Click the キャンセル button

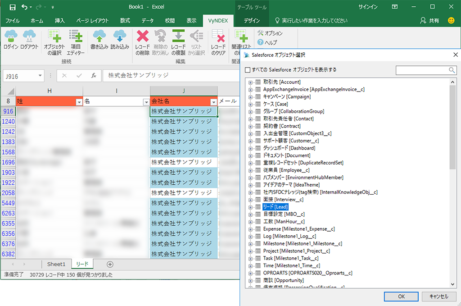click(438, 296)
